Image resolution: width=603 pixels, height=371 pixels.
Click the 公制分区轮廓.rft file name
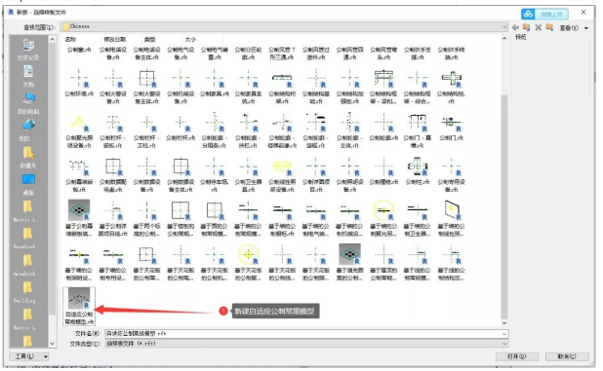249,54
